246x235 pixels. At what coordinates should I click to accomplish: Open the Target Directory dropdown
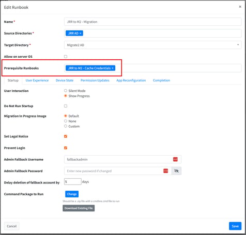pyautogui.click(x=153, y=45)
